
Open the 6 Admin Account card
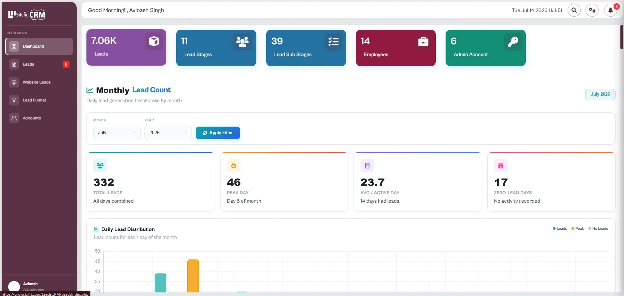(x=486, y=48)
